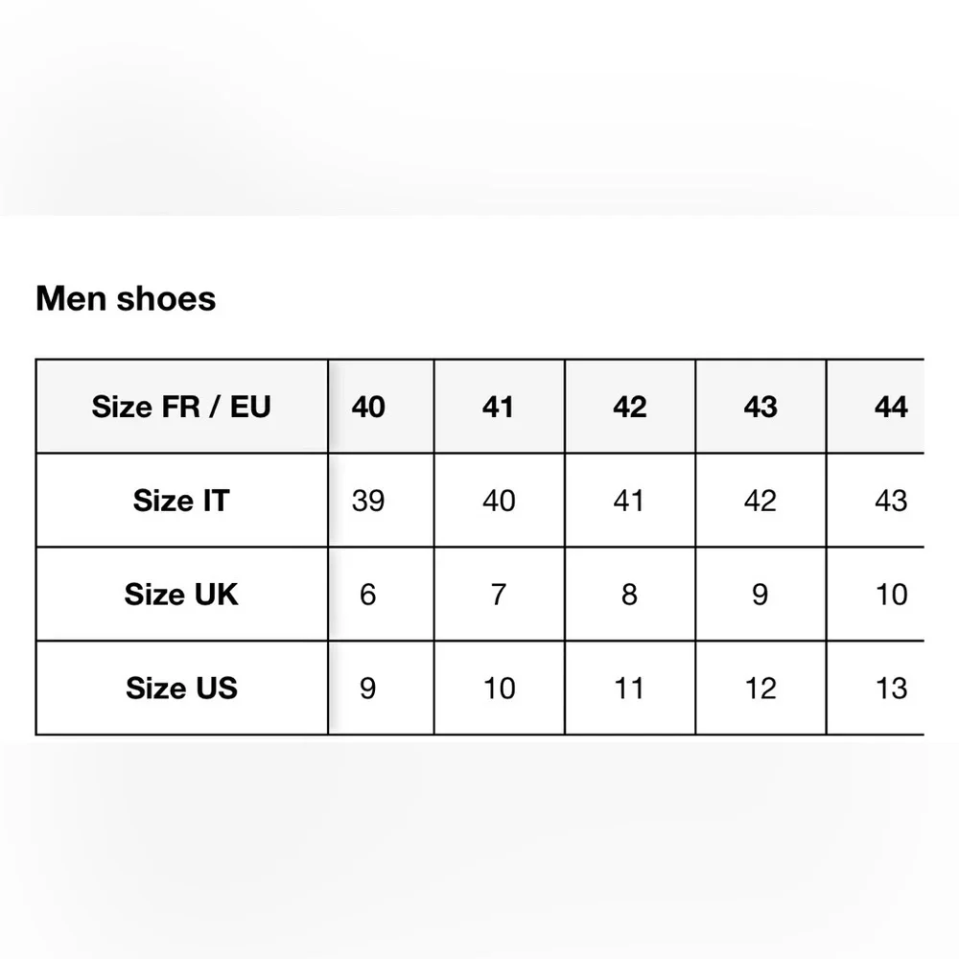Click IT size 42 cell under 43

(760, 501)
